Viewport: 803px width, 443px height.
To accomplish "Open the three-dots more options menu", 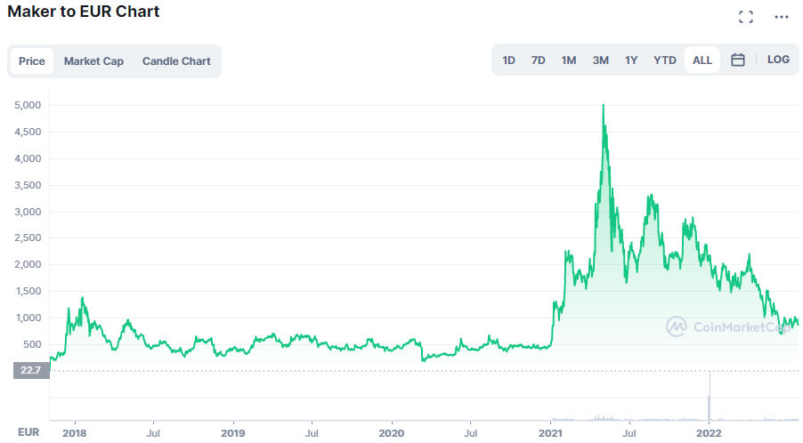I will tap(781, 17).
